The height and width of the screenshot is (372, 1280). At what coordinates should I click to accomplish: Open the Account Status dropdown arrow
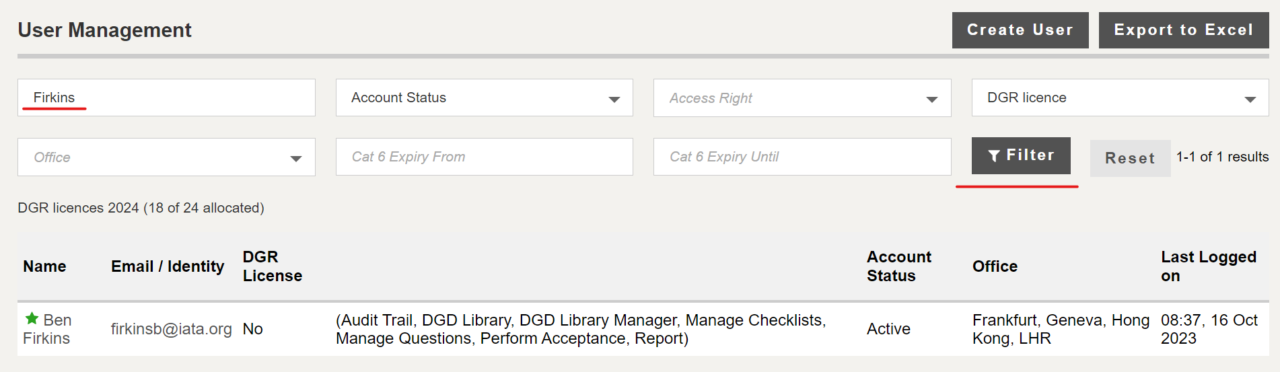pyautogui.click(x=614, y=99)
